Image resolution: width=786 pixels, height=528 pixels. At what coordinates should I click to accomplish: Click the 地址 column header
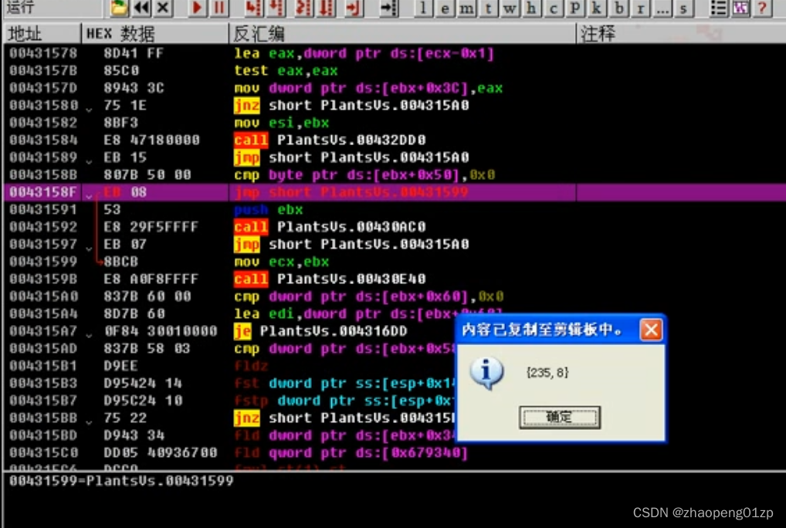42,33
